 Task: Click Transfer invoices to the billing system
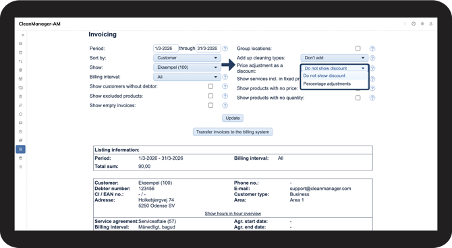click(233, 132)
